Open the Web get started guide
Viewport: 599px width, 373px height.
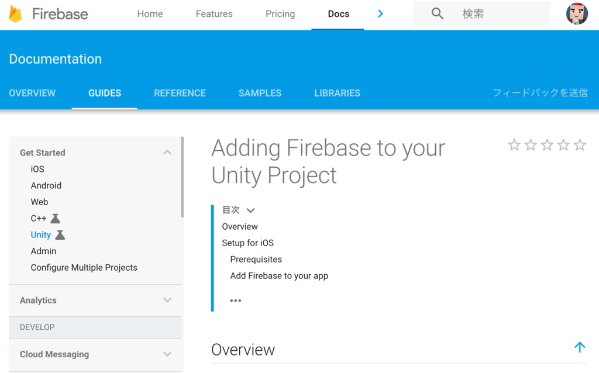(39, 202)
